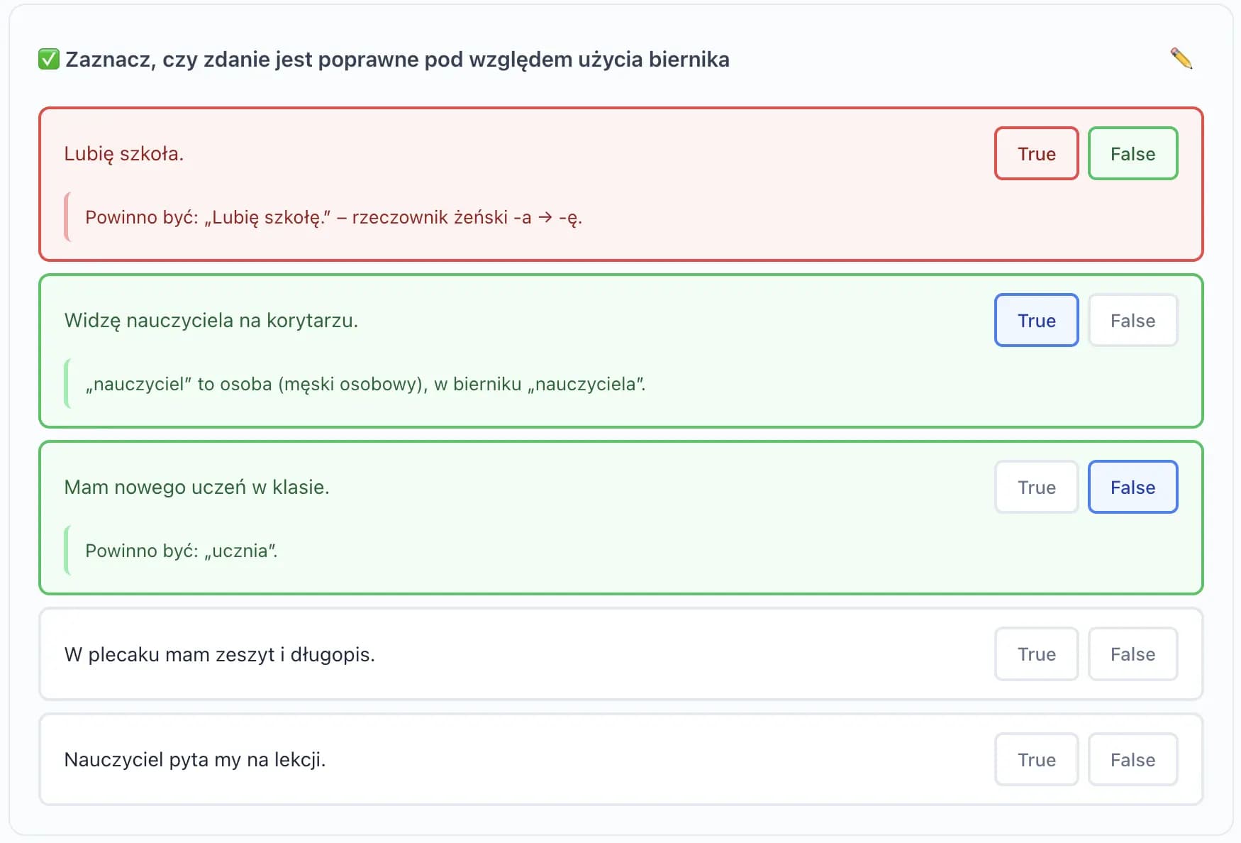Viewport: 1241px width, 843px height.
Task: Pick True for "Nauczyciel pyta my na lekcji."
Action: click(x=1036, y=759)
